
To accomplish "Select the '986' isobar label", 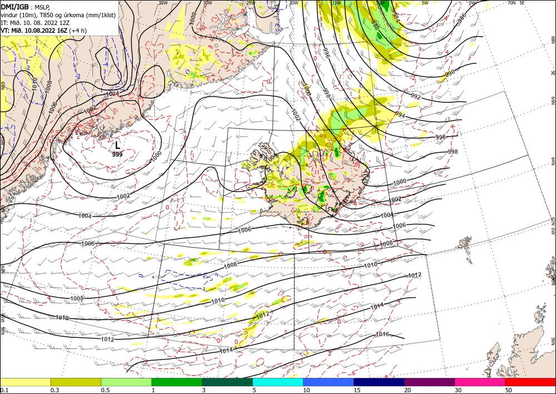I will point(461,18).
